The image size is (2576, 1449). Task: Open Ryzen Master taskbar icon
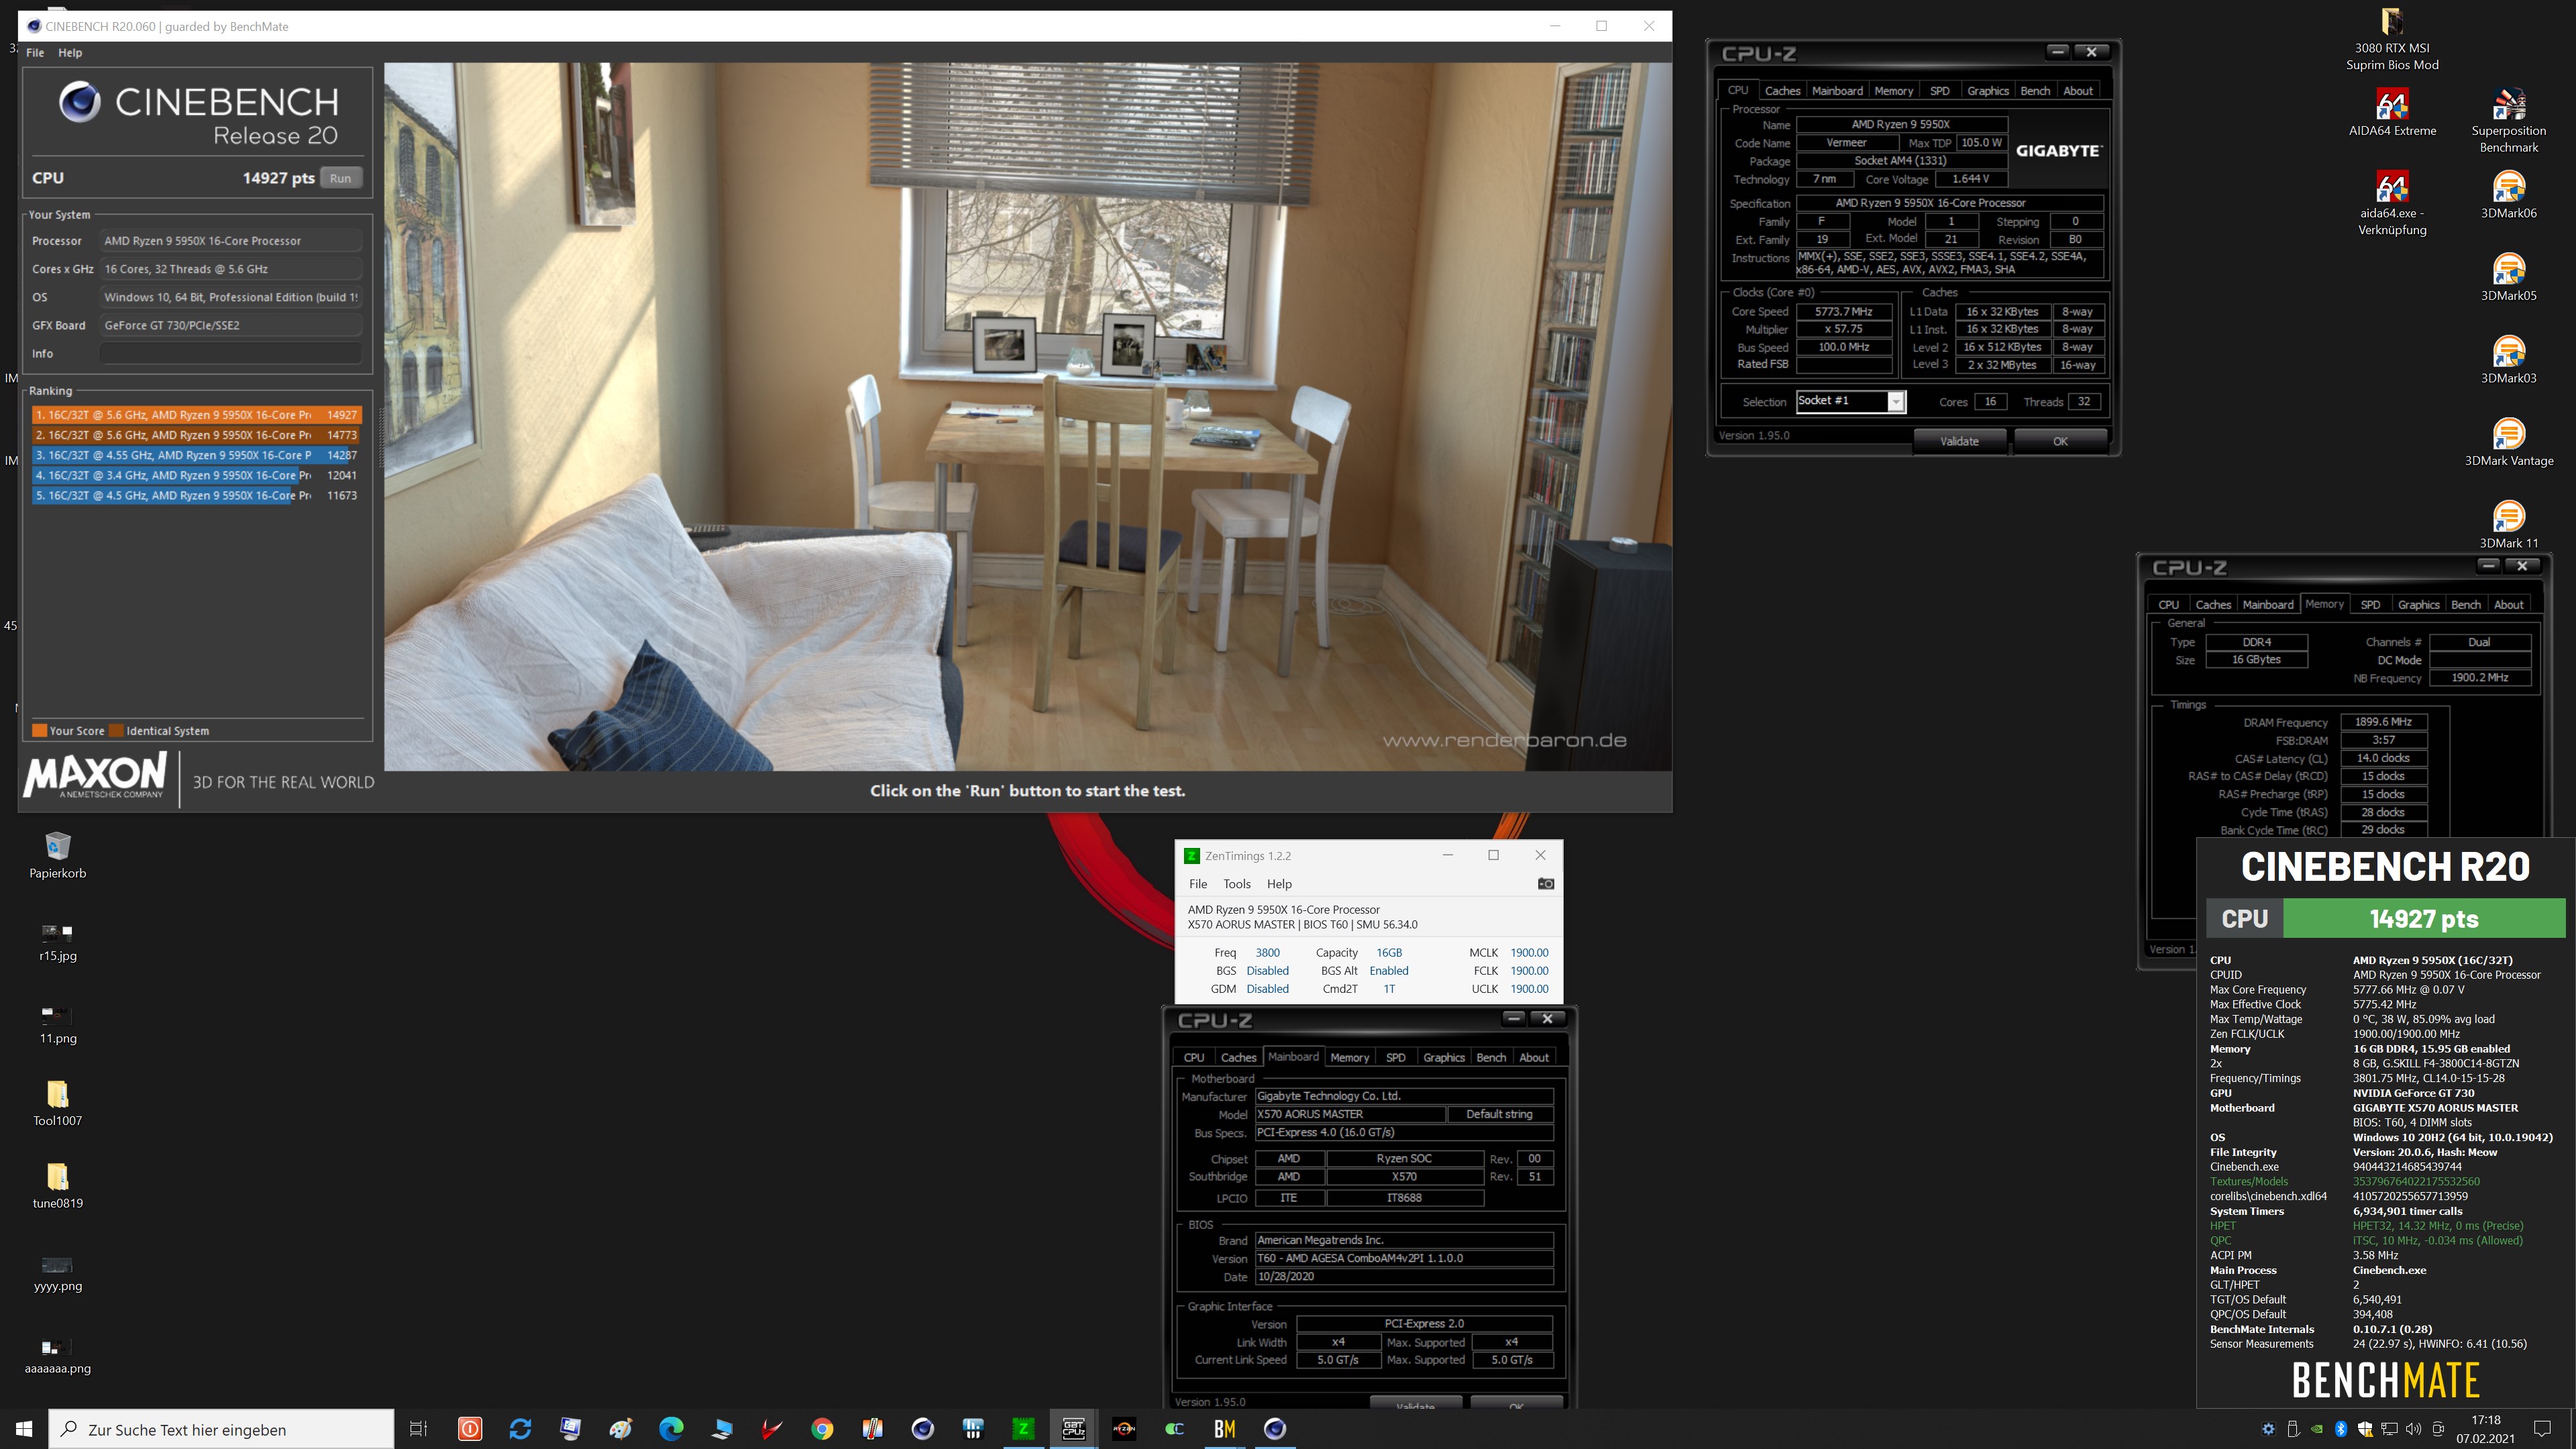pos(1124,1429)
